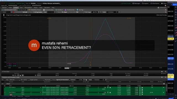Open Commissions Exclude dropdown

coord(25,12)
